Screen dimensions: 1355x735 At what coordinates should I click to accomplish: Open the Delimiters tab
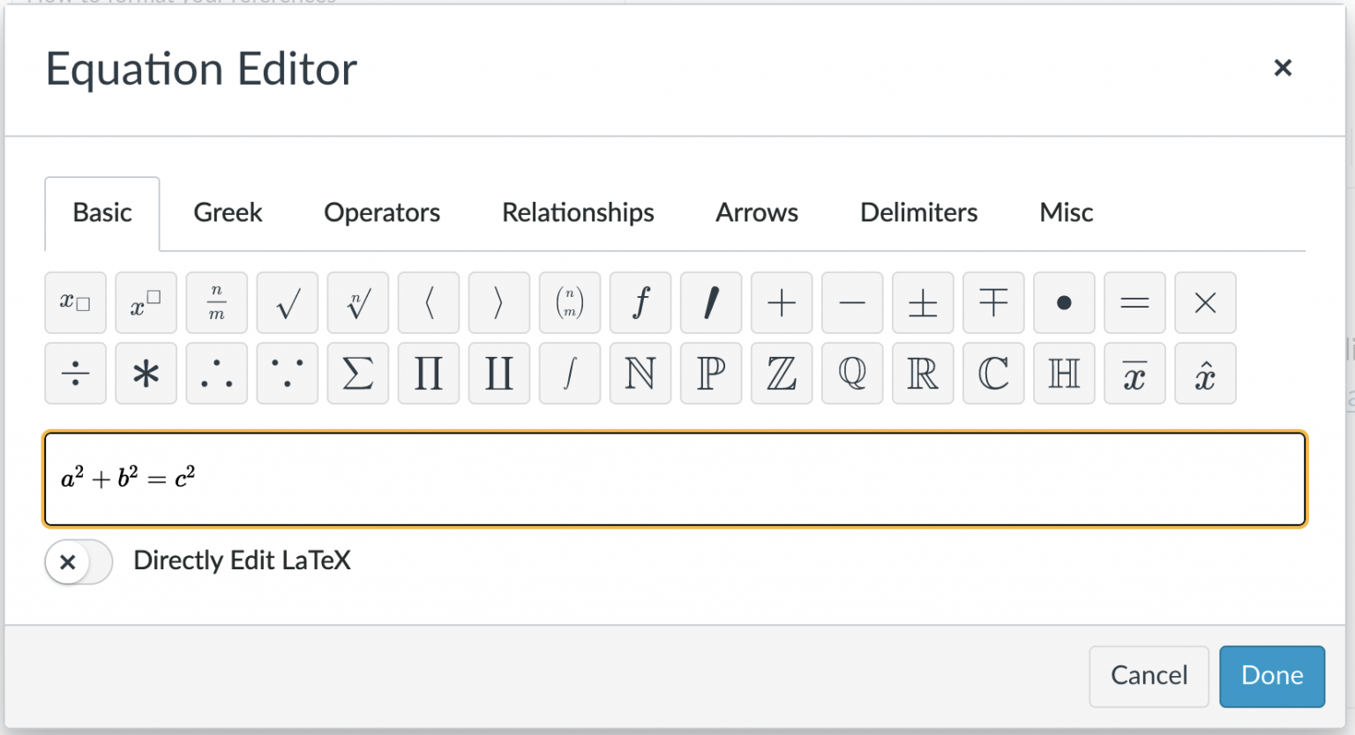tap(918, 213)
